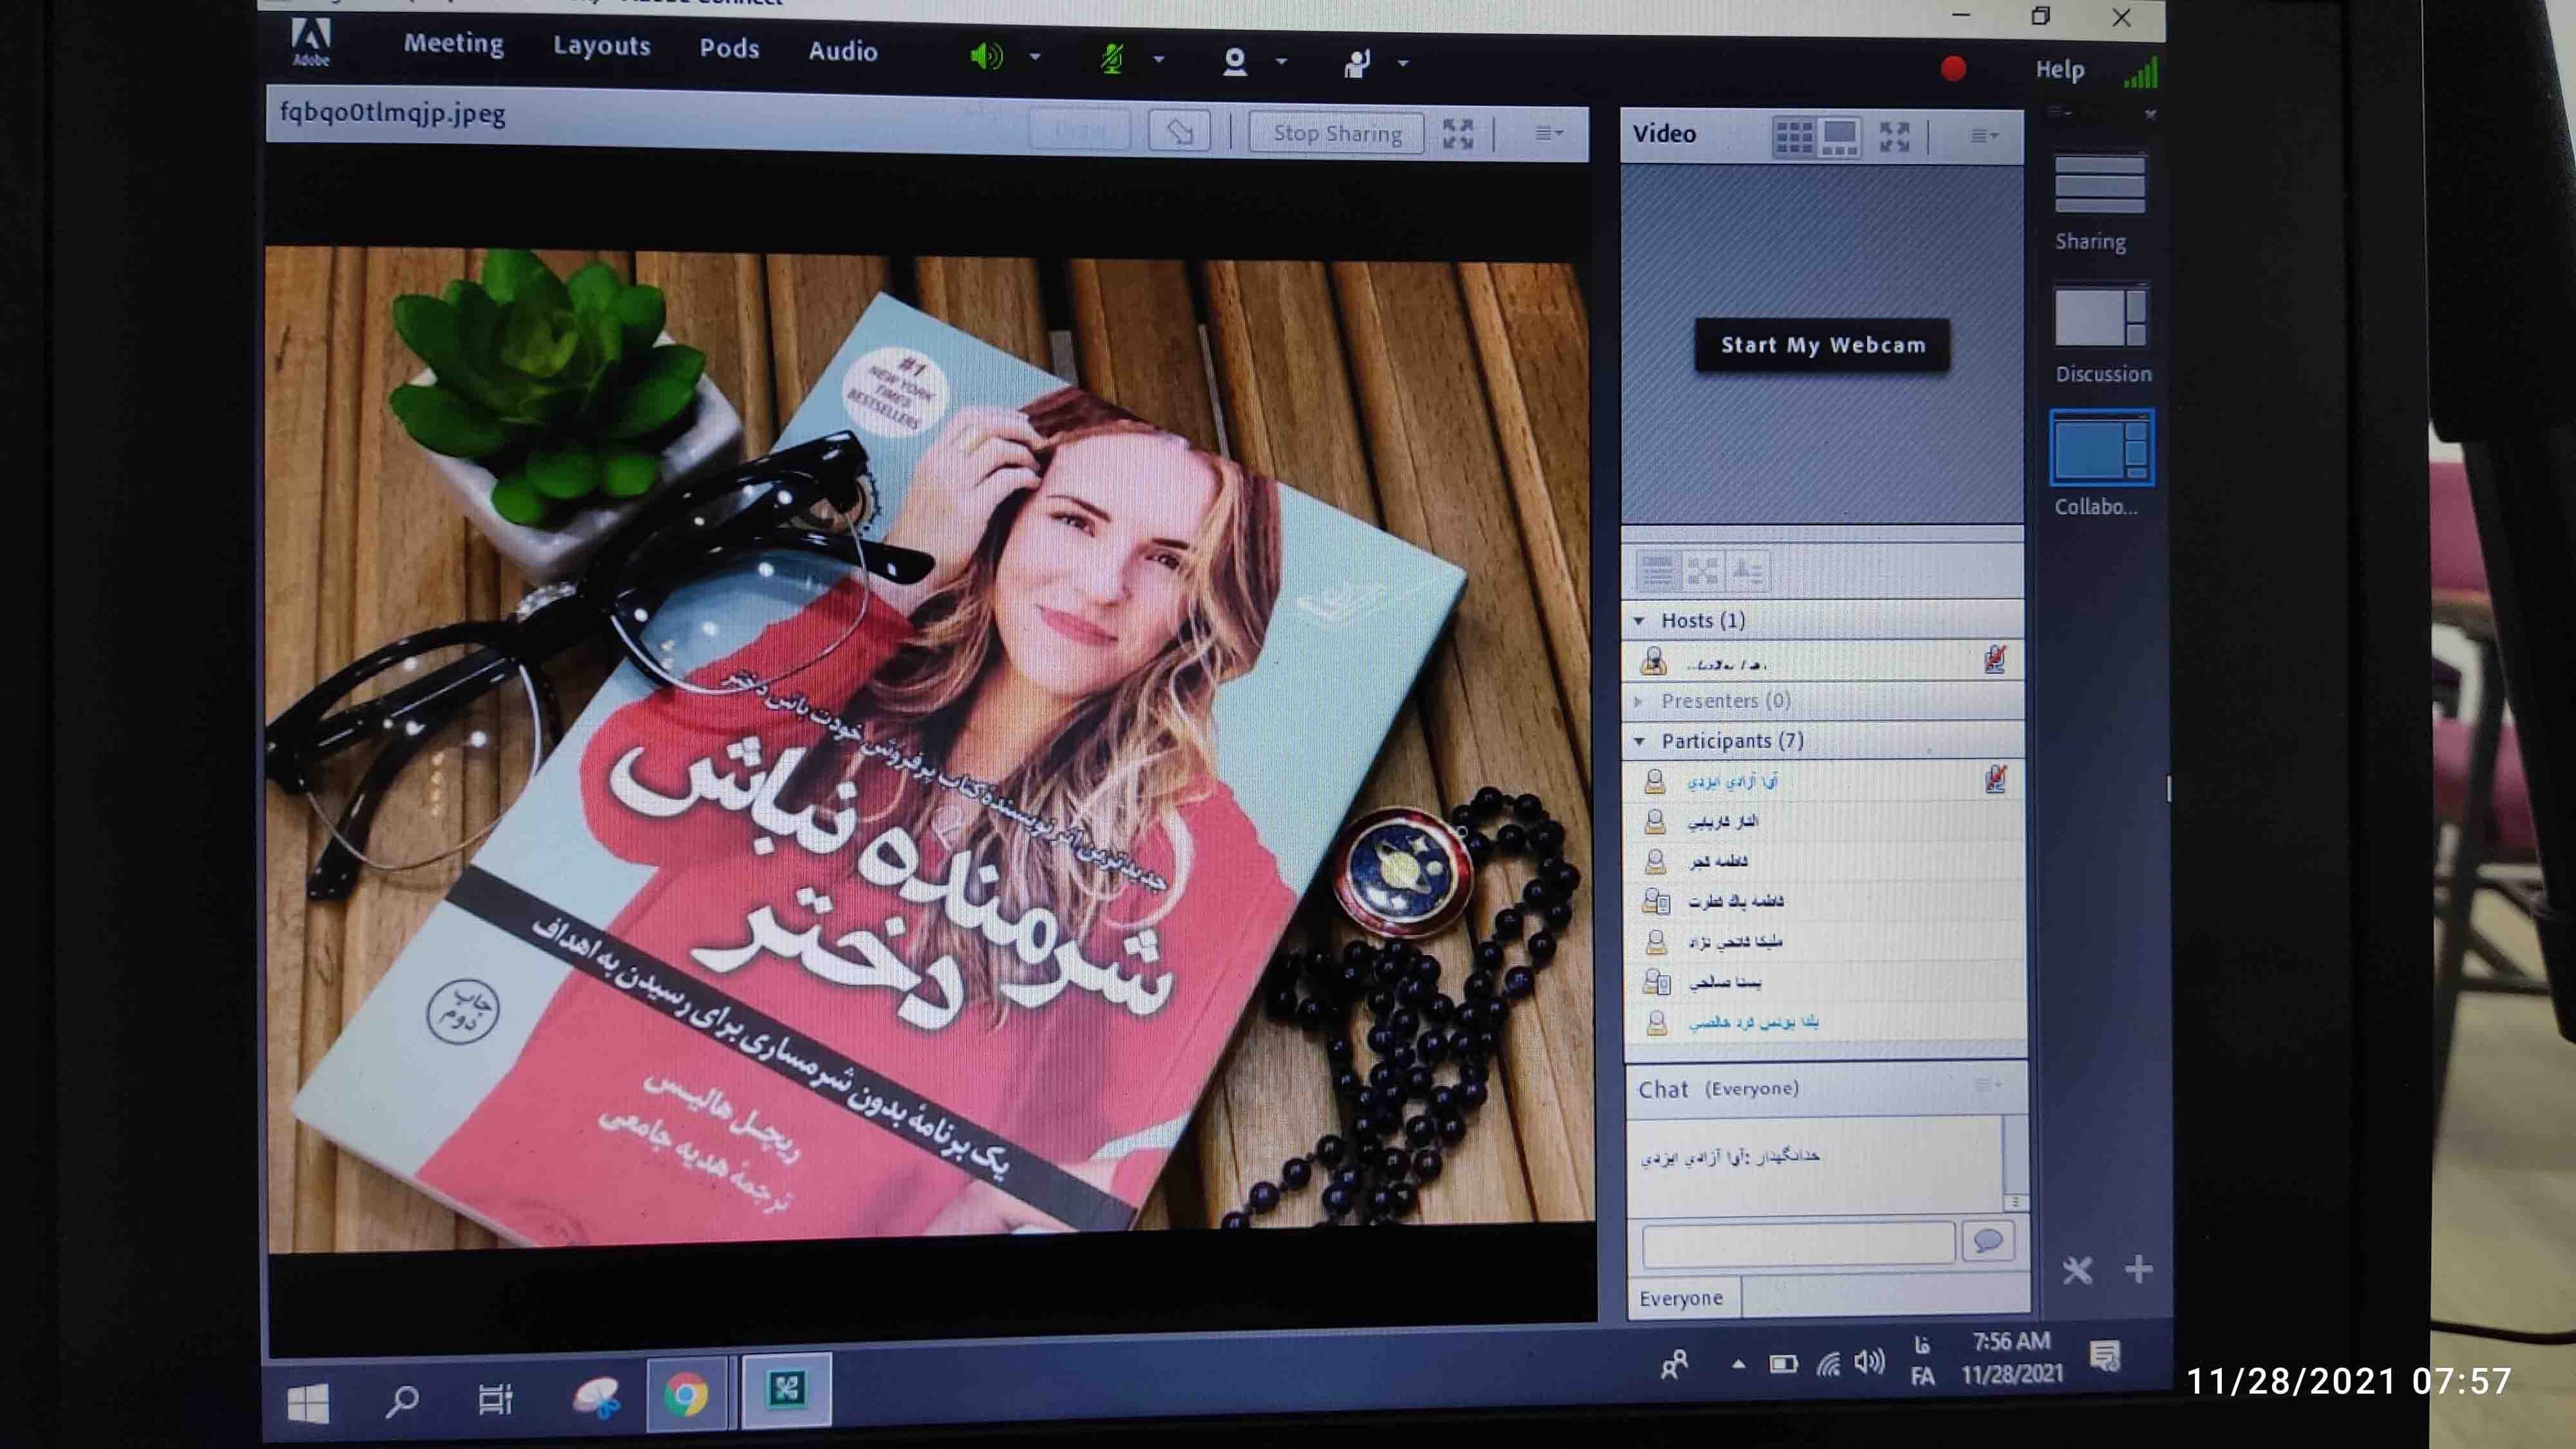Switch to the Collaboration layout thumbnail
2576x1449 pixels.
point(2101,449)
